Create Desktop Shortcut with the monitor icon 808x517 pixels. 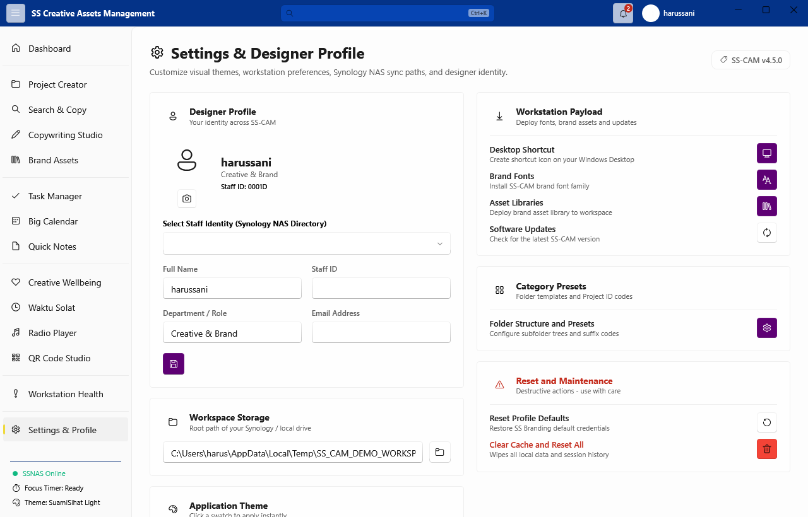click(x=767, y=153)
